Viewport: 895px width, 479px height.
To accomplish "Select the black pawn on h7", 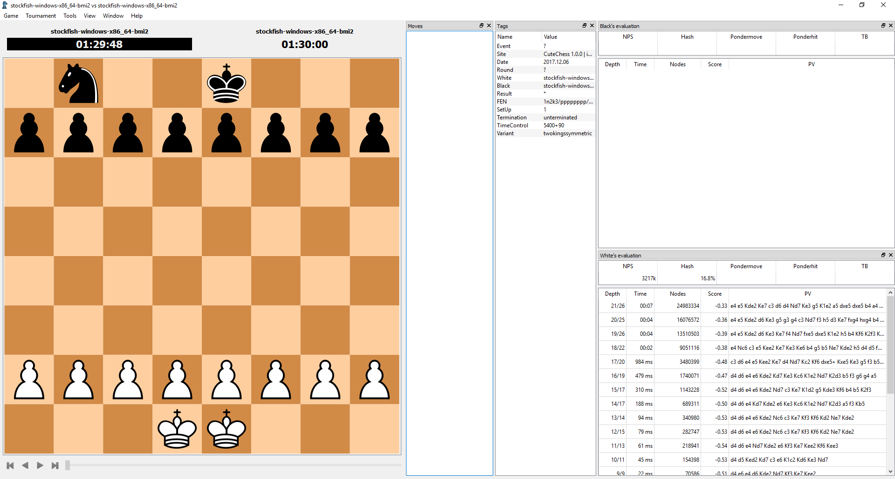I will coord(375,133).
